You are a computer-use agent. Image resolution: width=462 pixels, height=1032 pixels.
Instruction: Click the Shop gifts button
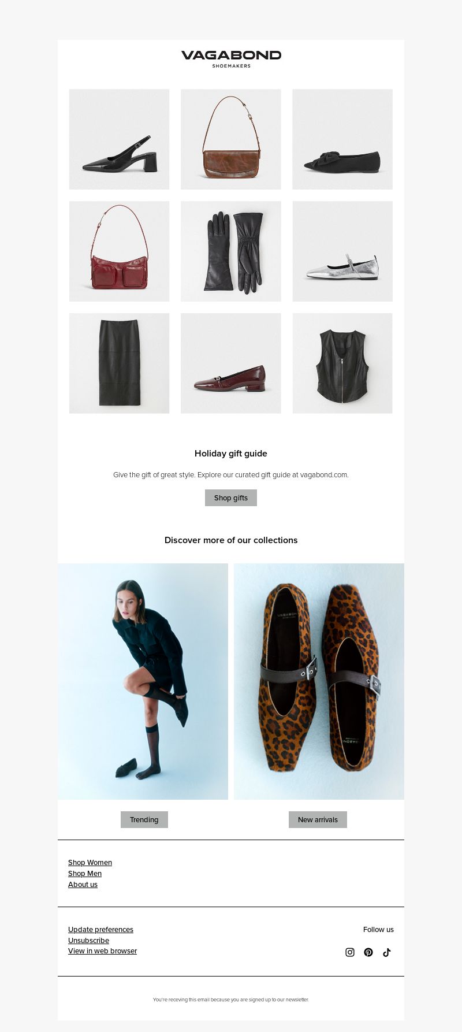point(231,498)
